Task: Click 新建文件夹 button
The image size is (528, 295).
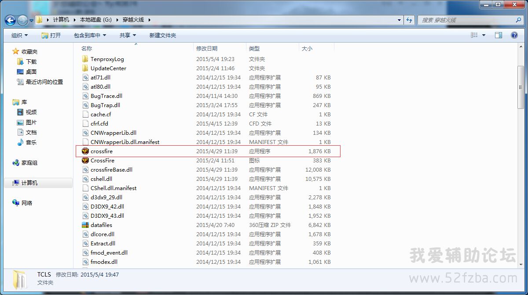Action: pyautogui.click(x=162, y=35)
